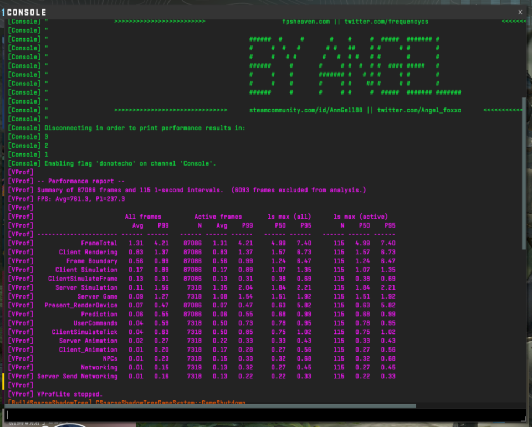The width and height of the screenshot is (532, 427).
Task: Click the horizontal scrollbar at console bottom
Action: coord(211,405)
